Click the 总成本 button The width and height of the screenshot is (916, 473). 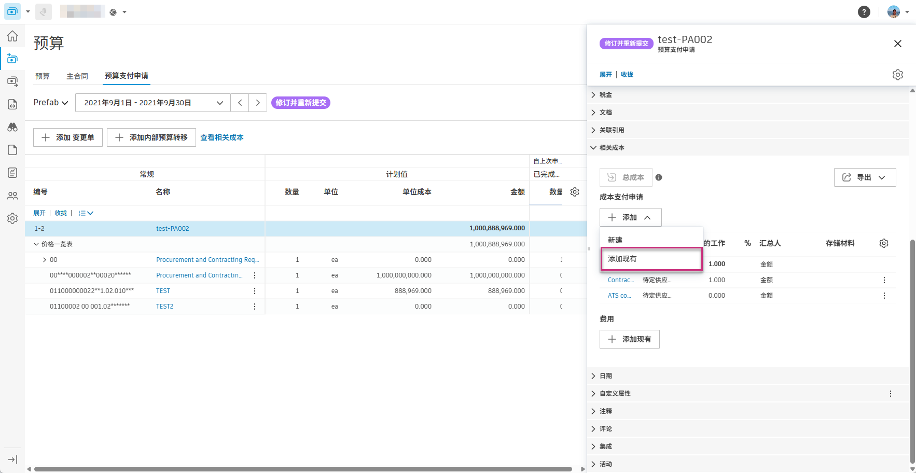626,177
